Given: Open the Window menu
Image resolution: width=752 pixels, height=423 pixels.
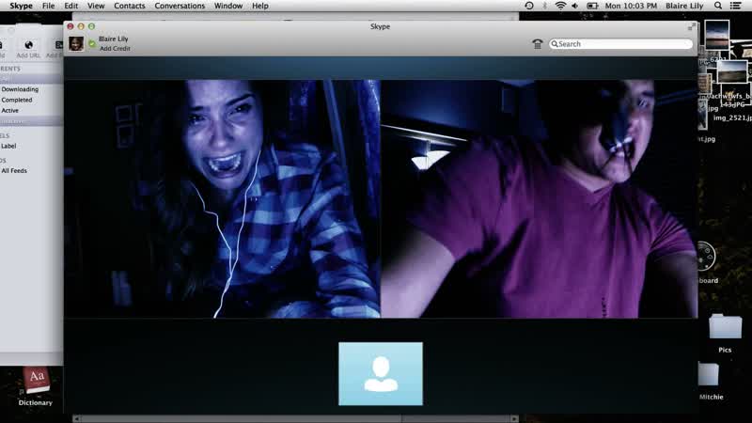Looking at the screenshot, I should click(x=228, y=6).
